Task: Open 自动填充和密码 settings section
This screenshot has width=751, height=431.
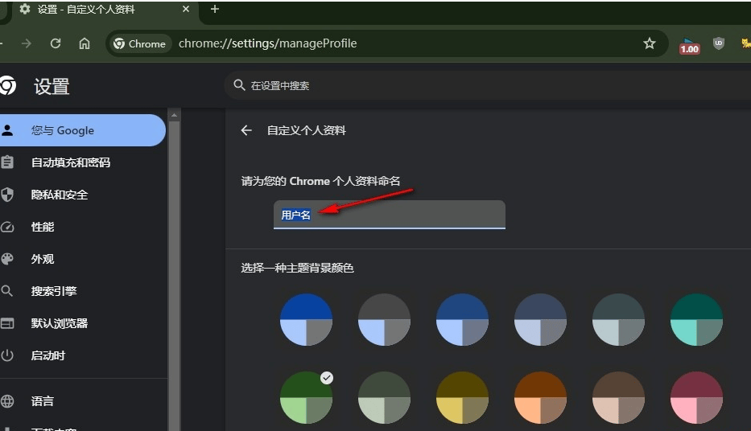Action: (71, 162)
